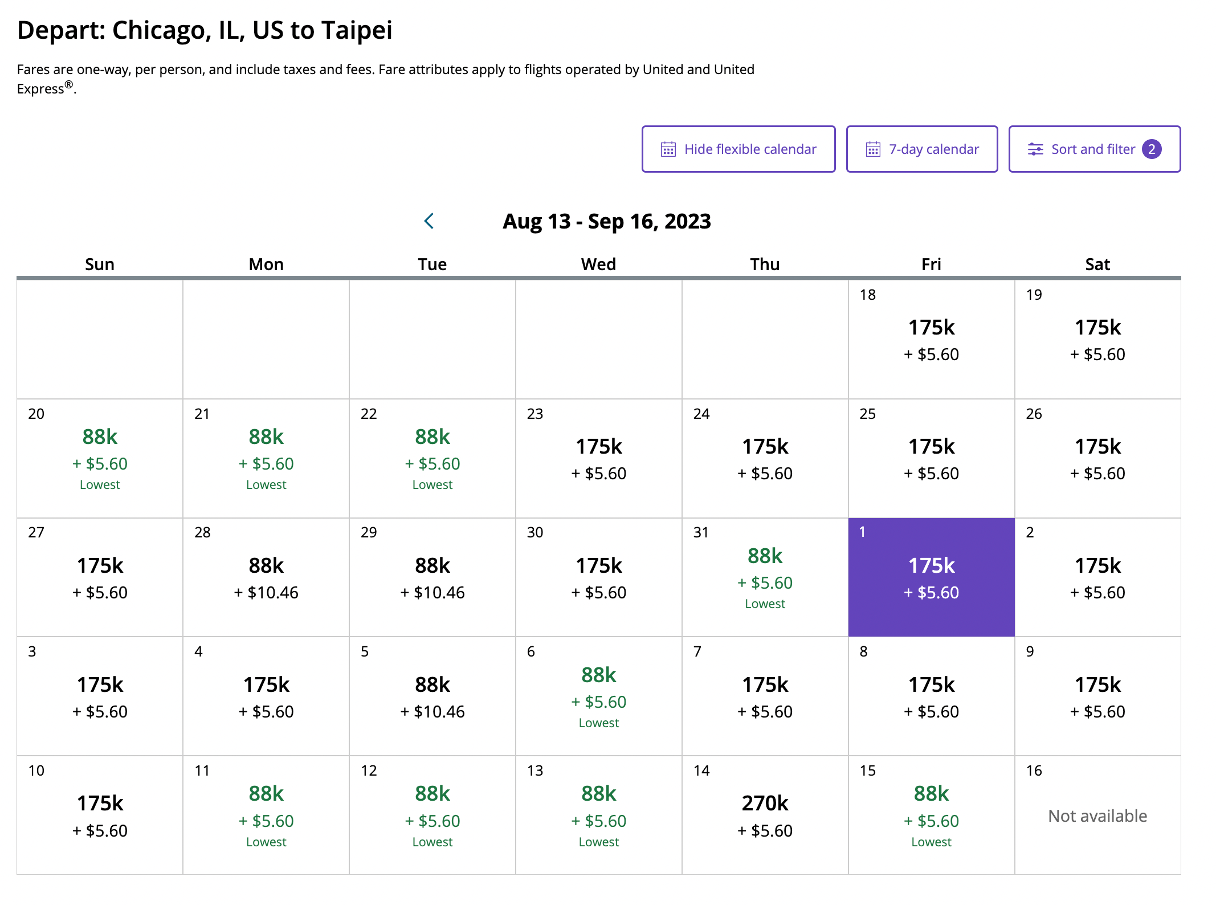The width and height of the screenshot is (1216, 905).
Task: Choose August 28 fare with $10.46 fee
Action: point(266,577)
